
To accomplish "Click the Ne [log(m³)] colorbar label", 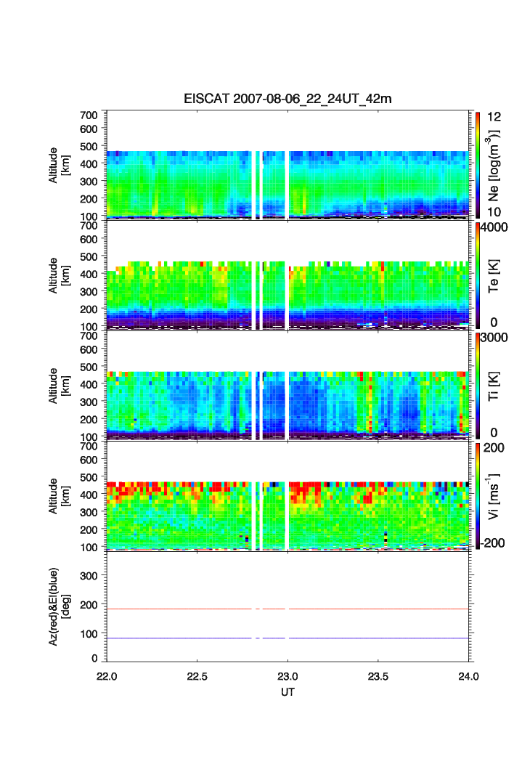I will click(494, 165).
